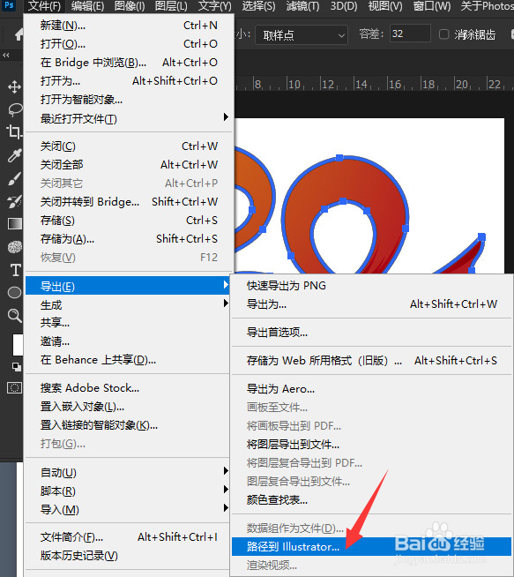514x577 pixels.
Task: Choose 路径到 Illustrator export item
Action: pyautogui.click(x=371, y=546)
